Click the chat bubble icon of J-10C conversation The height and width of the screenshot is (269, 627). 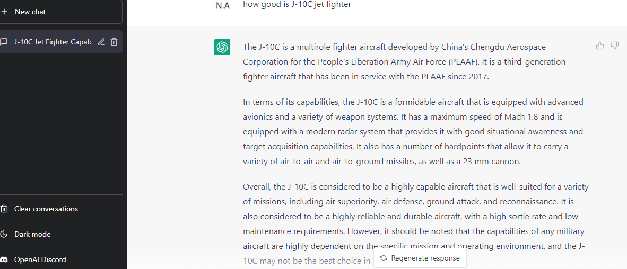(4, 42)
